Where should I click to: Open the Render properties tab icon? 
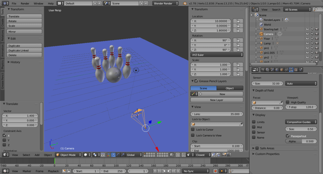[263, 70]
